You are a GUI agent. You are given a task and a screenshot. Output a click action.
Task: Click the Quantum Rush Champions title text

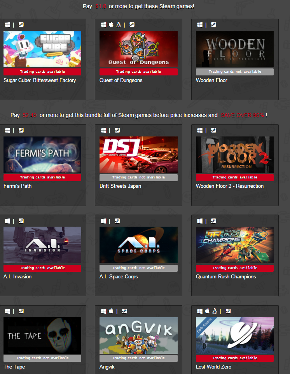[x=226, y=277]
